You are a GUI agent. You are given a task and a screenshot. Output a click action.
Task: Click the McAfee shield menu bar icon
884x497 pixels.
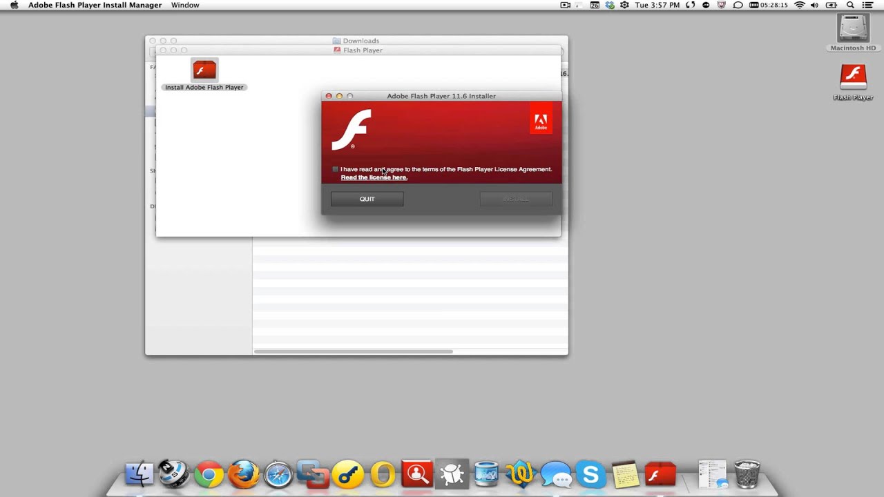722,5
